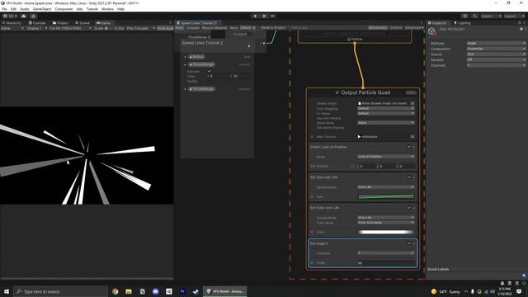Open the GameObject menu
528x297 pixels.
42,9
